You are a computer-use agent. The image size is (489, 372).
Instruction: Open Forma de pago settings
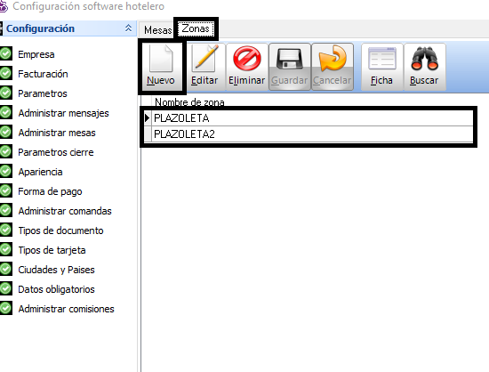coord(50,191)
